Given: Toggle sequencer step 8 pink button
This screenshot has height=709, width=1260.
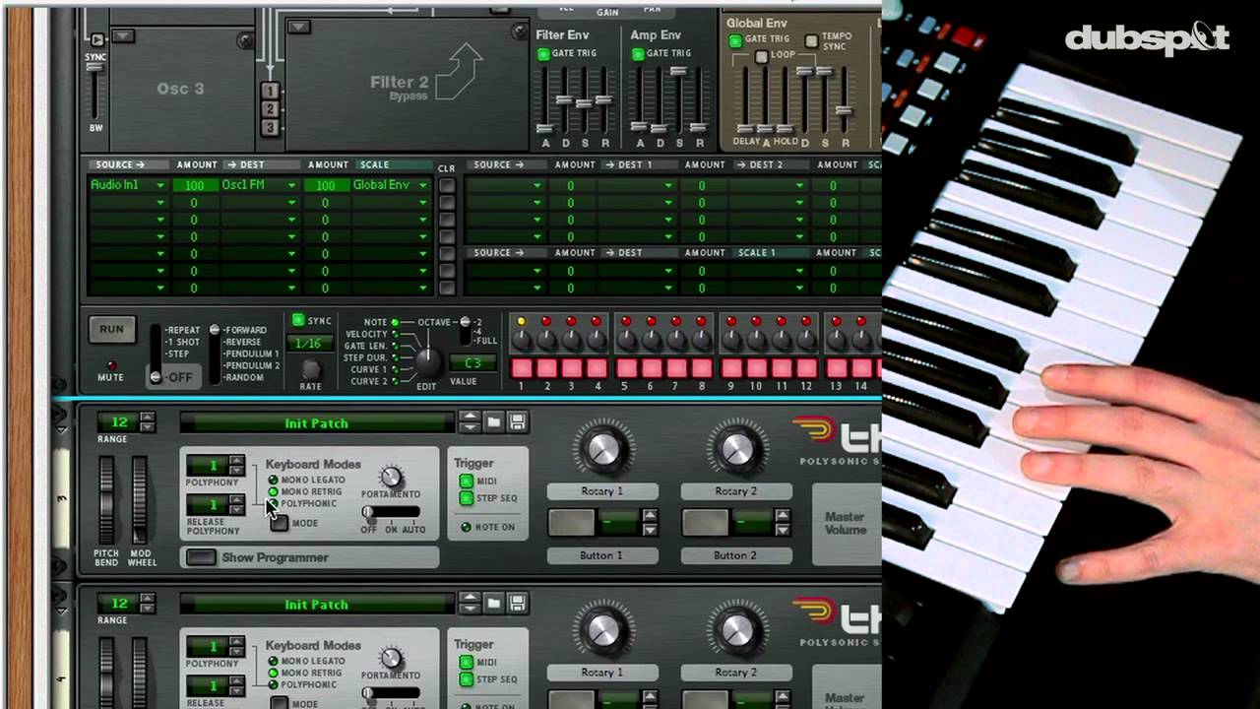Looking at the screenshot, I should pos(701,368).
